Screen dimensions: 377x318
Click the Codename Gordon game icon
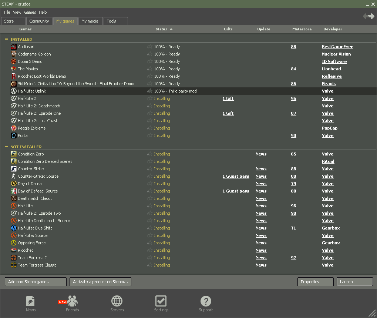coord(14,54)
